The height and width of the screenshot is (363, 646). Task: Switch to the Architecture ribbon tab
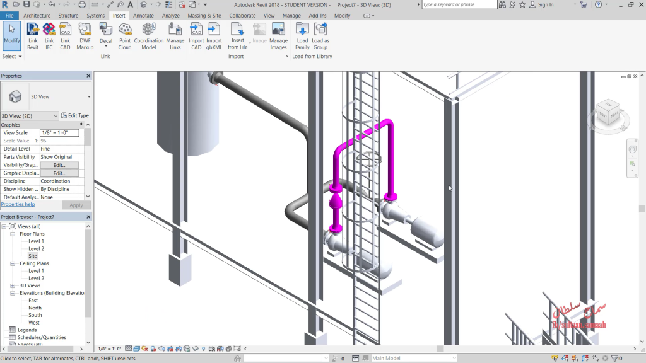[x=37, y=16]
